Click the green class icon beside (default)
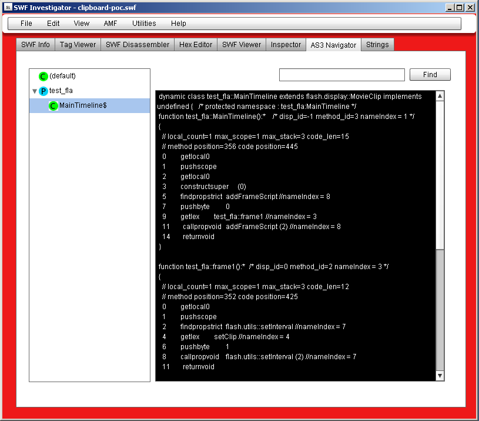This screenshot has width=479, height=421. tap(43, 76)
